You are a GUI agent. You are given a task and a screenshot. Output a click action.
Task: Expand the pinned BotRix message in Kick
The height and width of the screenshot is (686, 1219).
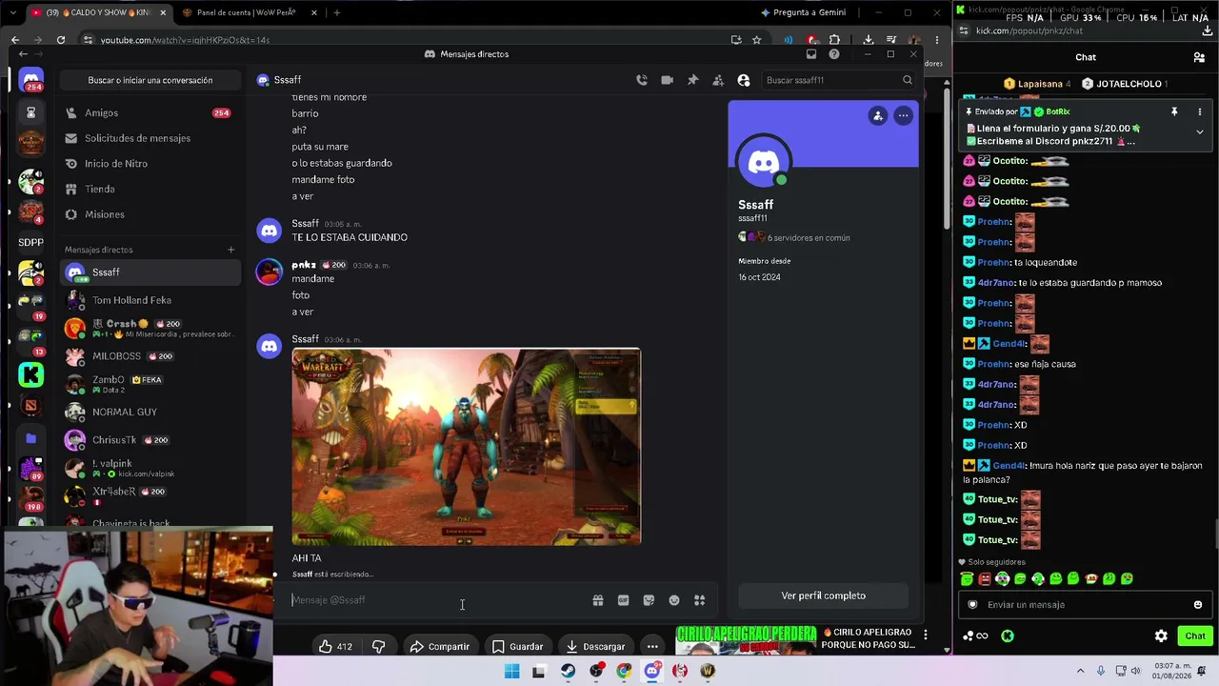[1200, 131]
